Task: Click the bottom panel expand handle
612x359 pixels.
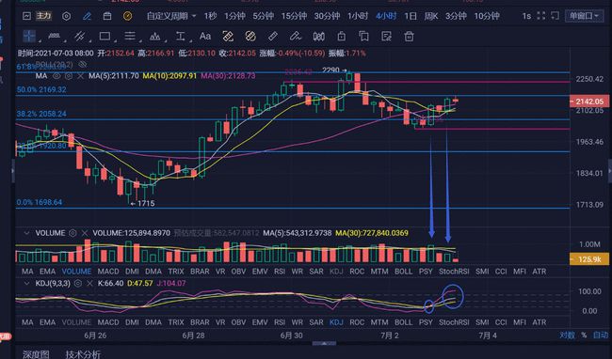Action: [324, 343]
